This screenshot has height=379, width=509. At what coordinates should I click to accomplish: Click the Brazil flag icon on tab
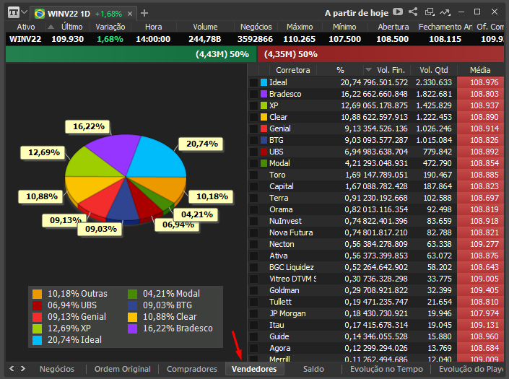40,14
